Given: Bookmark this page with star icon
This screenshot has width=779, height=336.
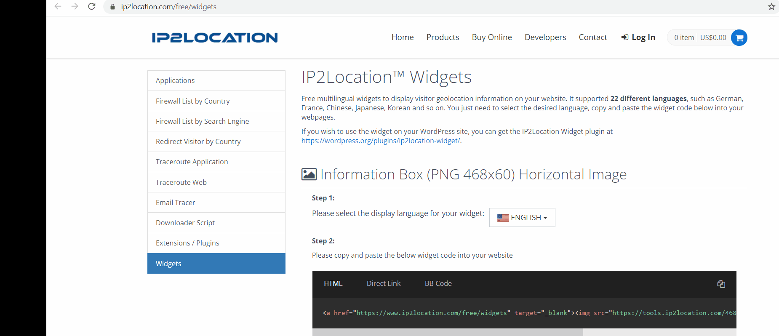Looking at the screenshot, I should (771, 6).
